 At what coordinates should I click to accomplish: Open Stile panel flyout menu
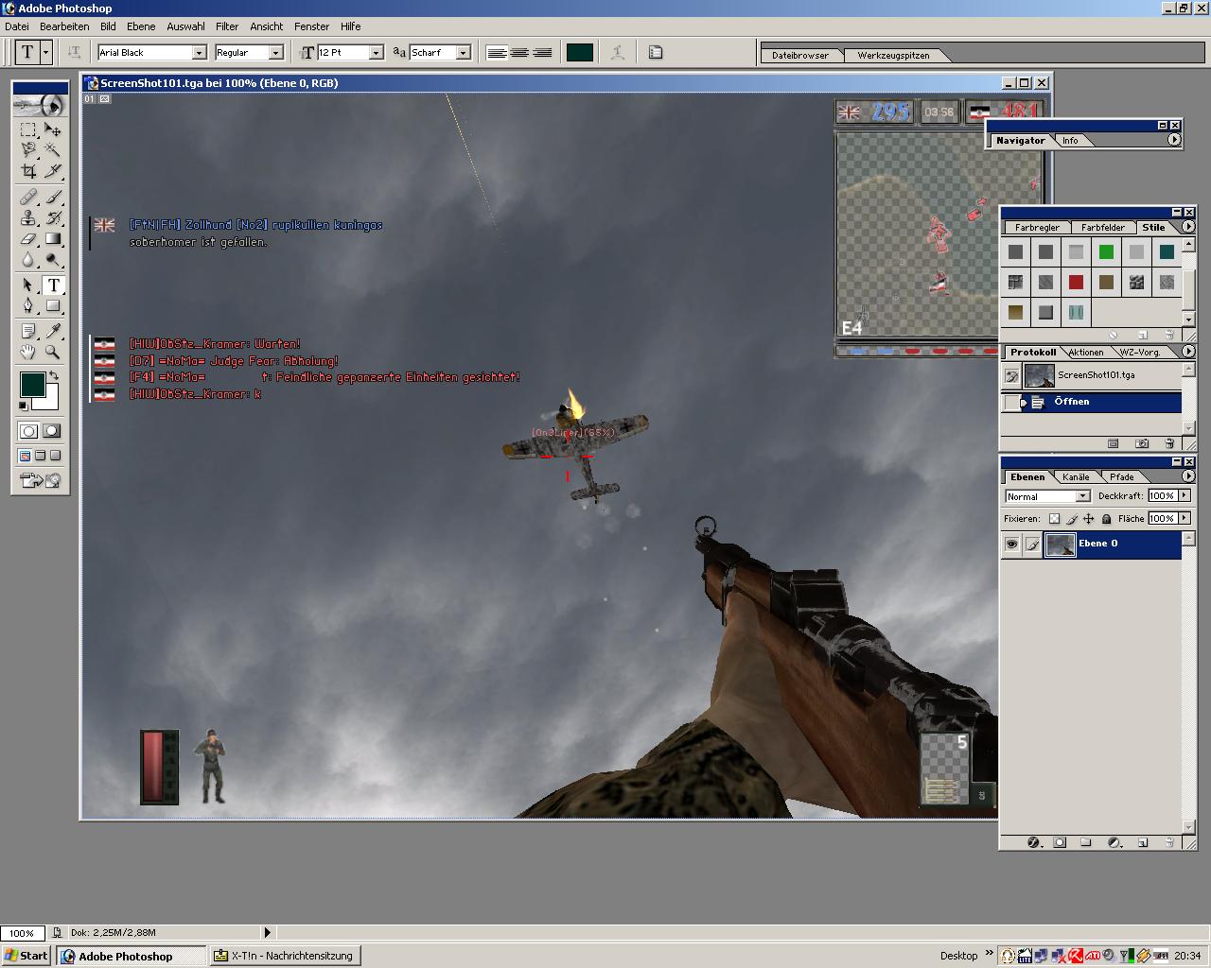(1188, 227)
